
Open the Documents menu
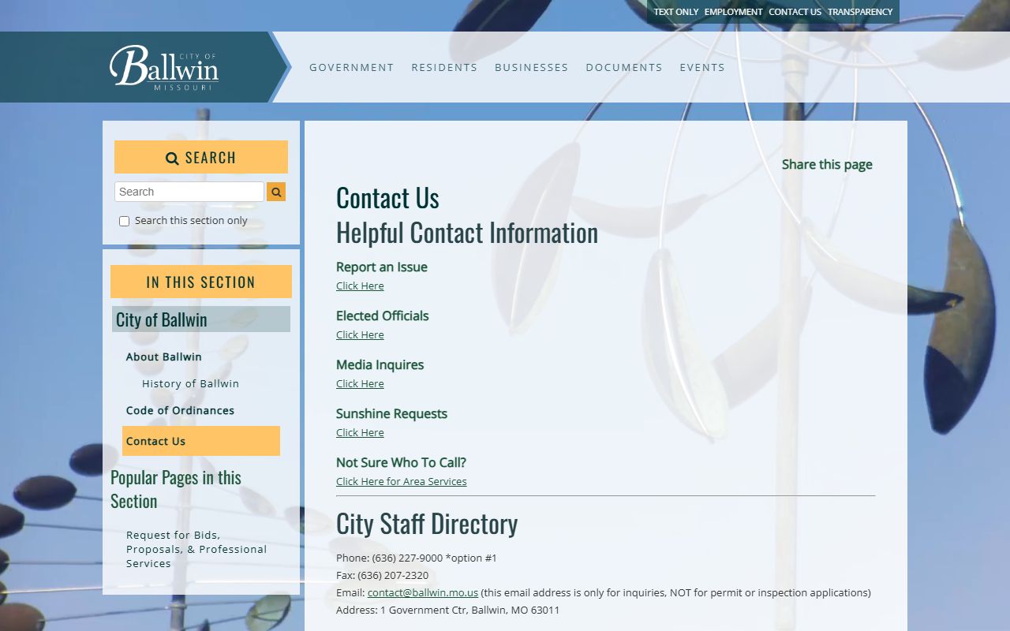pyautogui.click(x=624, y=67)
